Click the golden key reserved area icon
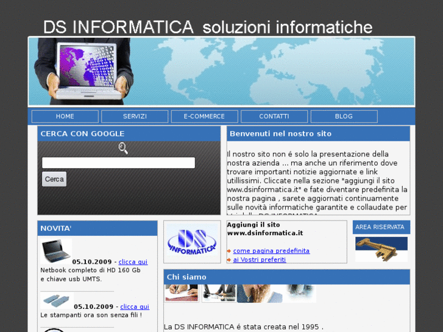This screenshot has width=443, height=332. 381,249
